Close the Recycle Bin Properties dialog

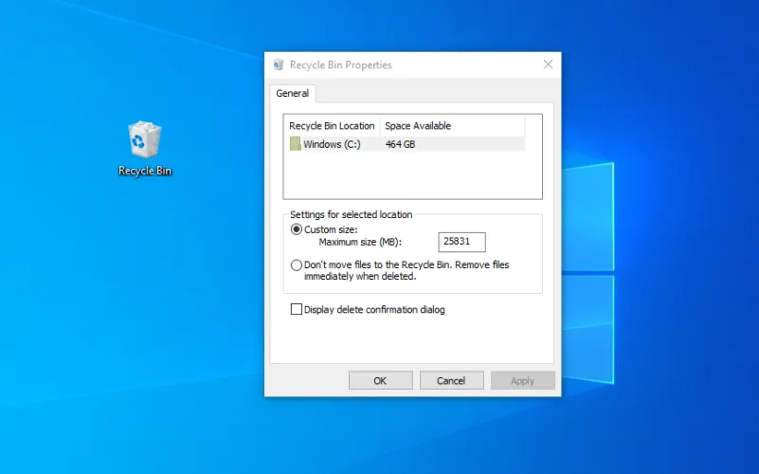(548, 64)
